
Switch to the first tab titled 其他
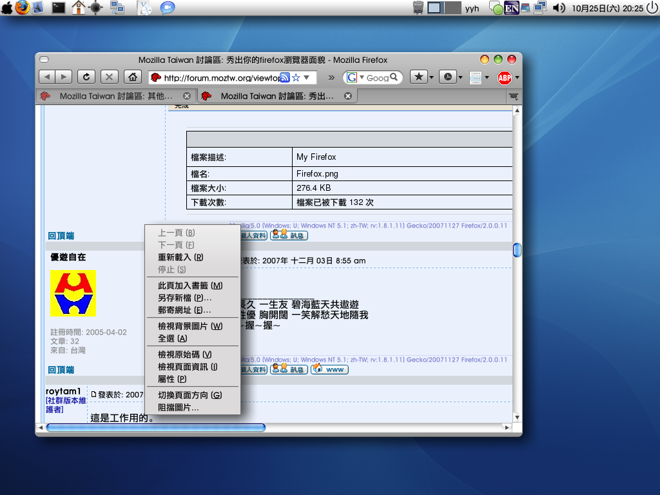pos(115,96)
